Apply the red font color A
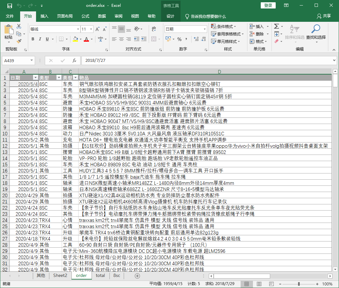The width and height of the screenshot is (339, 288). point(86,39)
